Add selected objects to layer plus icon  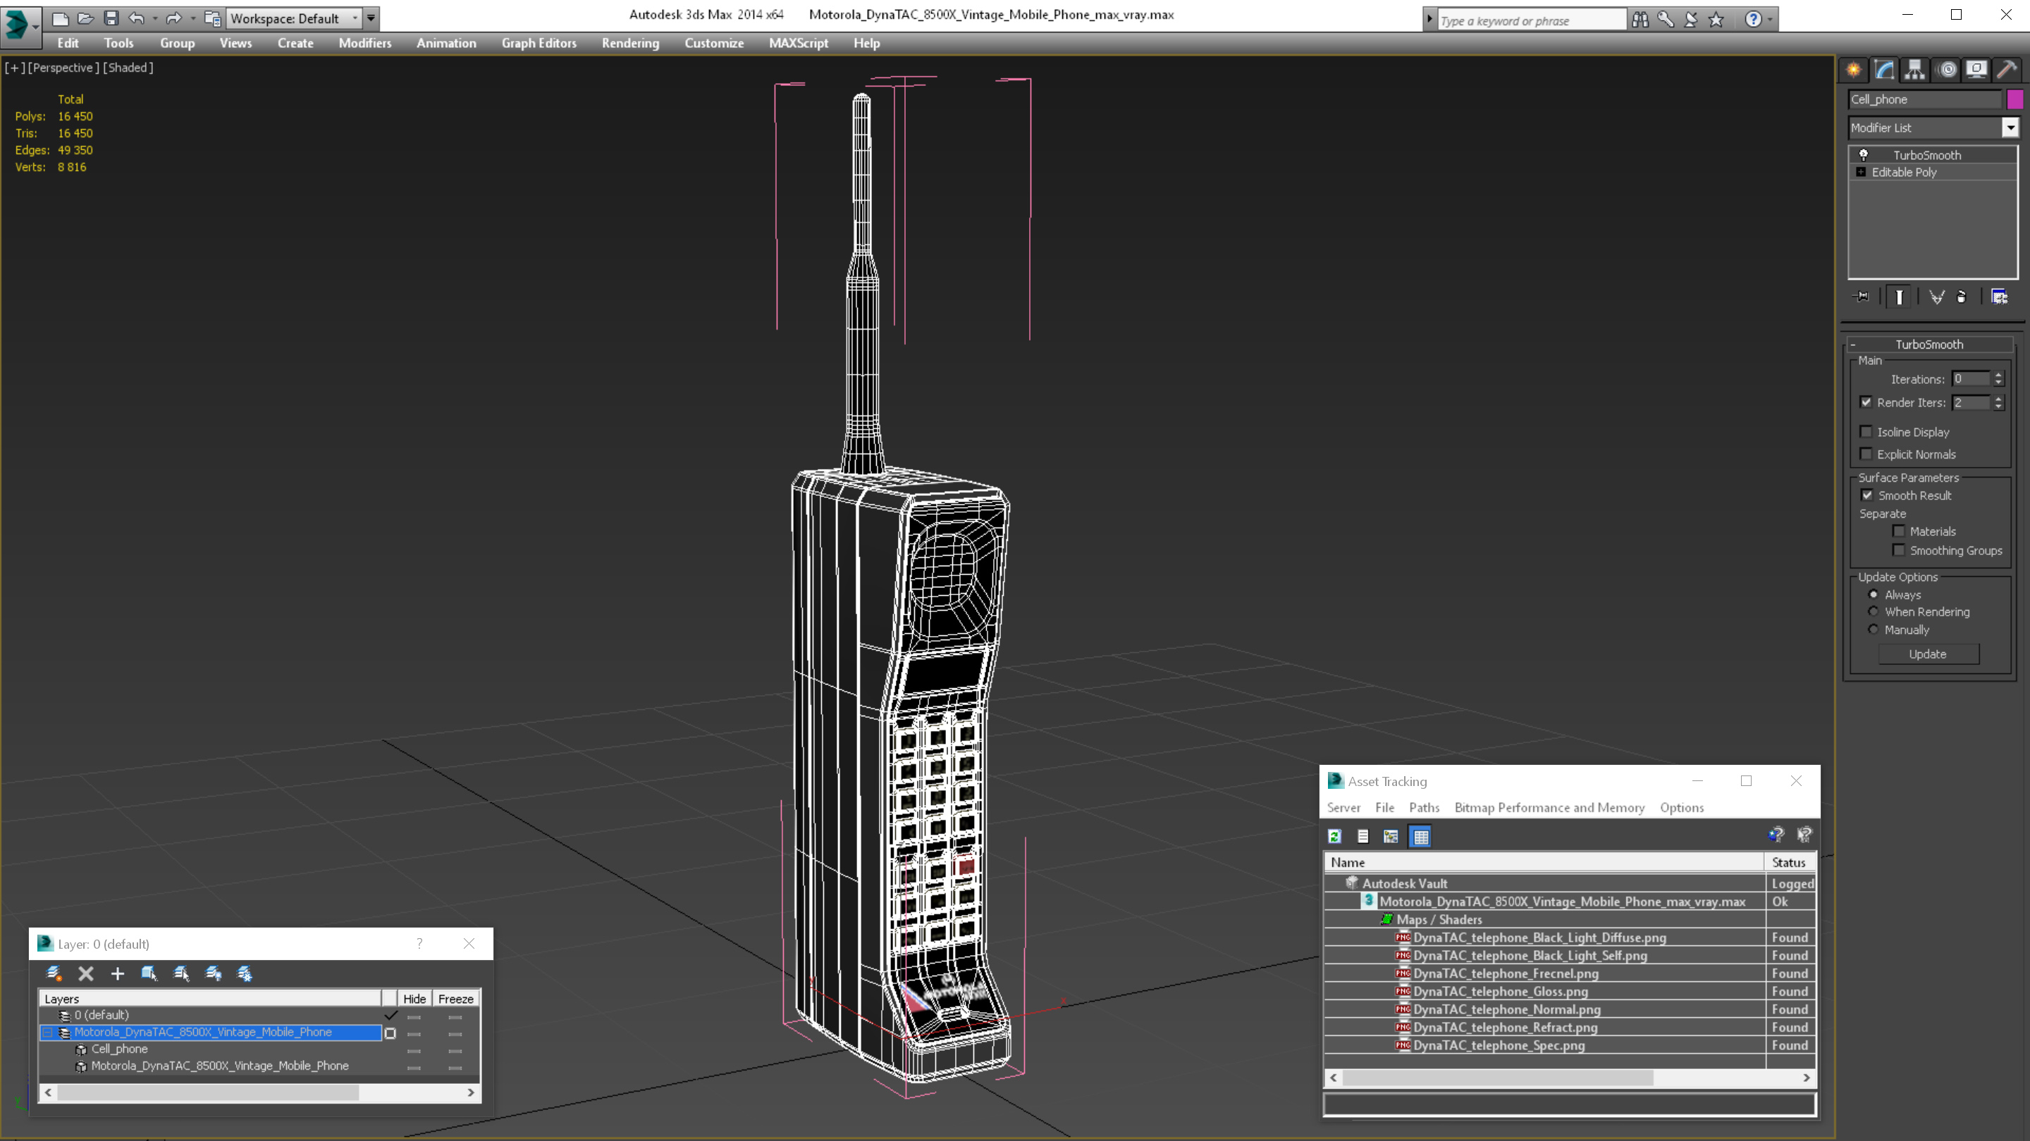pyautogui.click(x=118, y=974)
